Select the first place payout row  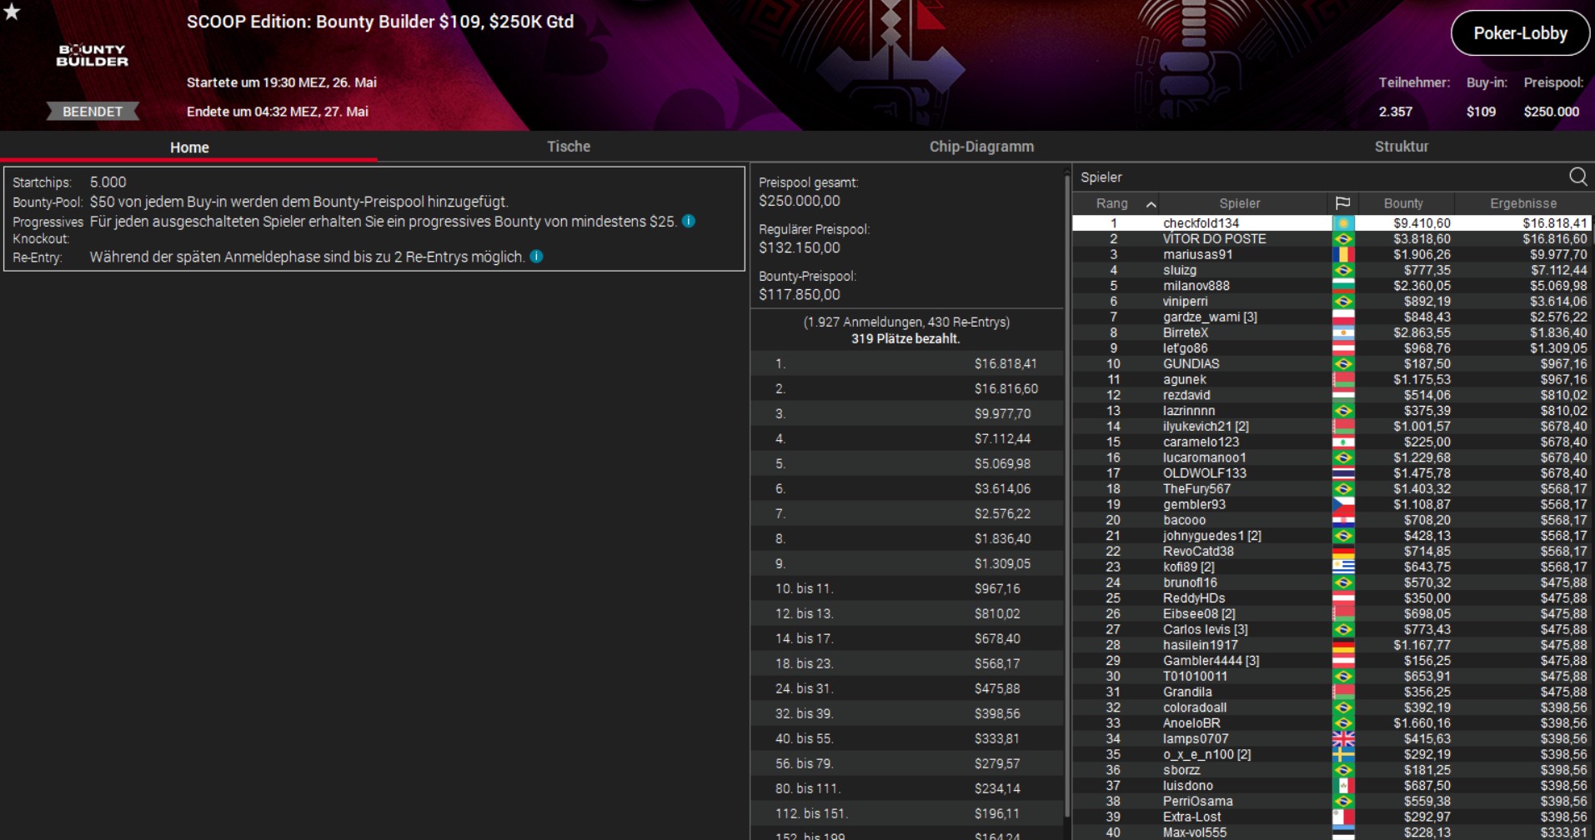(x=906, y=364)
